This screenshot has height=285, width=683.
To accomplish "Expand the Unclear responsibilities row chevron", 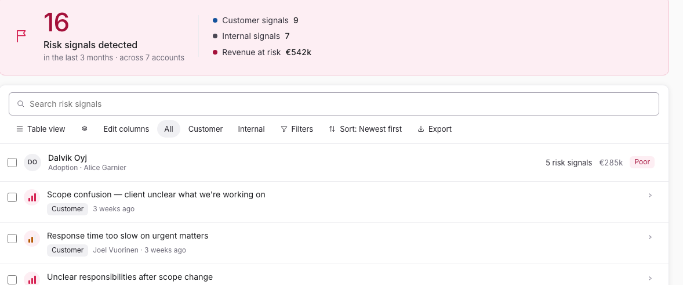I will [x=650, y=278].
